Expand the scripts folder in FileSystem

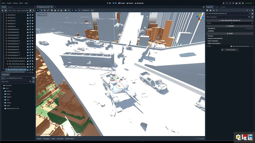[x=3, y=103]
